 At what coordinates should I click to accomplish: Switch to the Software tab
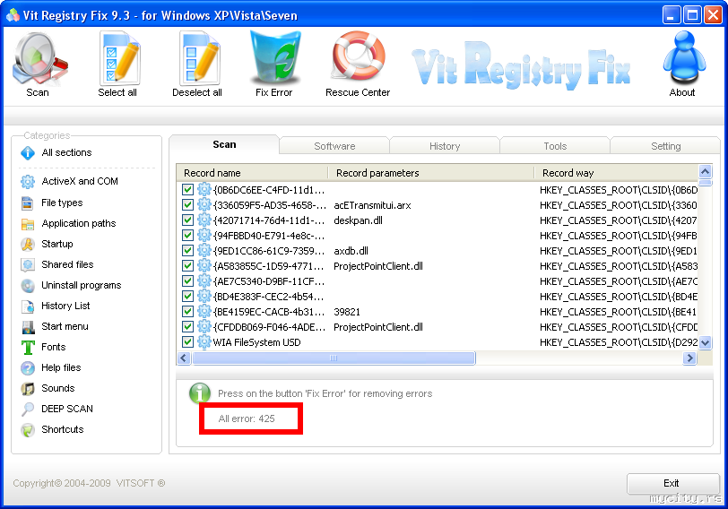pos(334,146)
